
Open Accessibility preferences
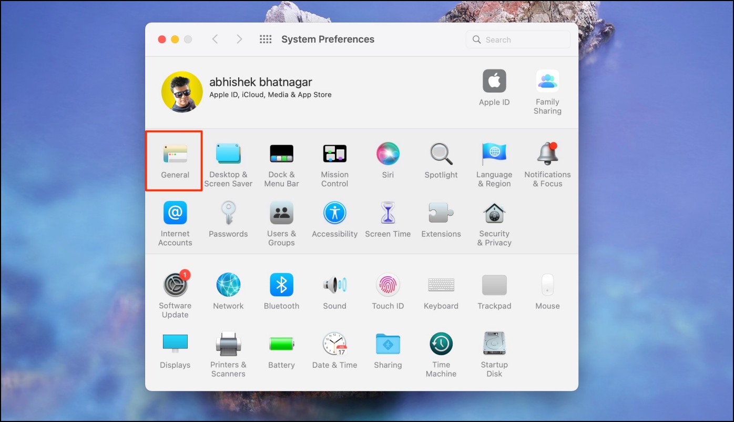click(334, 220)
